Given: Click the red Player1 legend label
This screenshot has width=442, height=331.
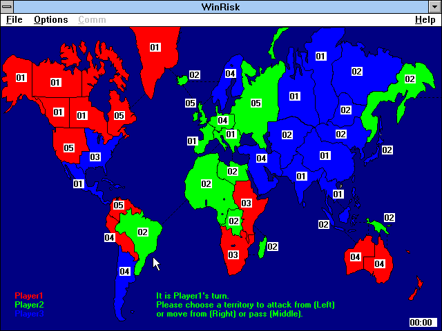Looking at the screenshot, I should pyautogui.click(x=29, y=296).
